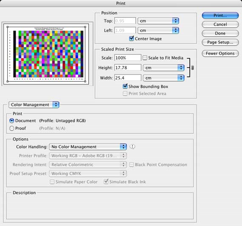242x226 pixels.
Task: Open the Top position units dropdown
Action: click(158, 21)
